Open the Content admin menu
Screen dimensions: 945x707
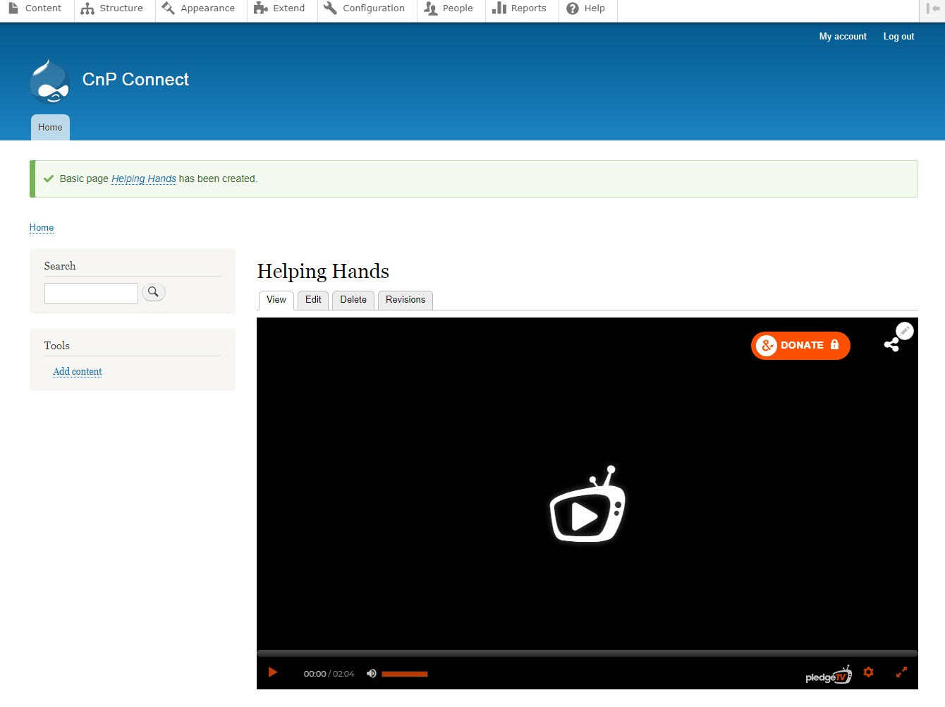[x=35, y=8]
